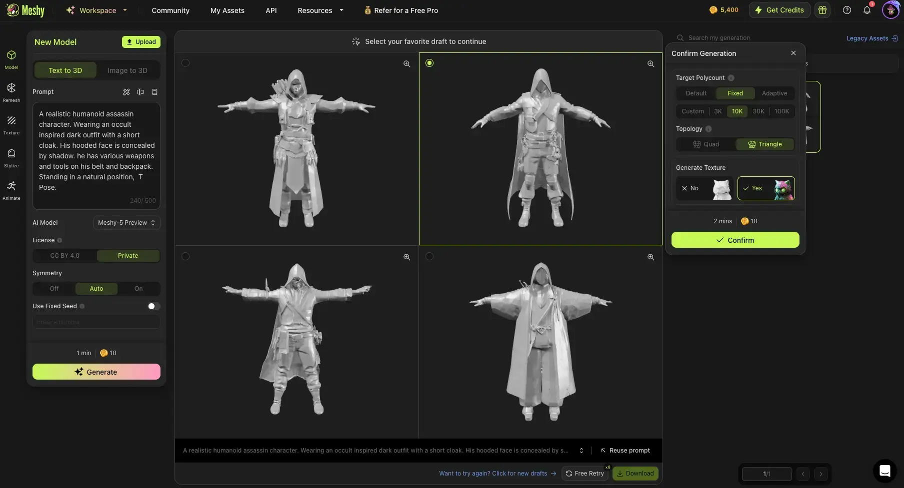Click the seed number input field
The image size is (904, 488).
coord(96,322)
